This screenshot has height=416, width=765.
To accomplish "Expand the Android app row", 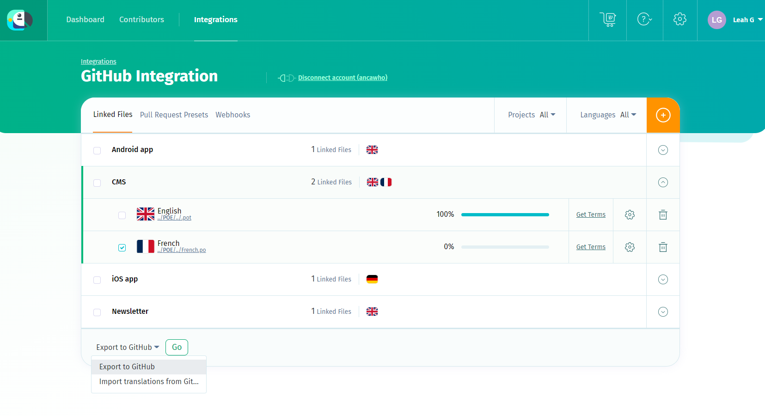I will [663, 150].
